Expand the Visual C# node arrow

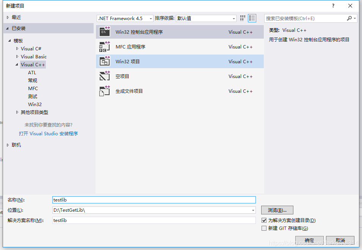[17, 48]
